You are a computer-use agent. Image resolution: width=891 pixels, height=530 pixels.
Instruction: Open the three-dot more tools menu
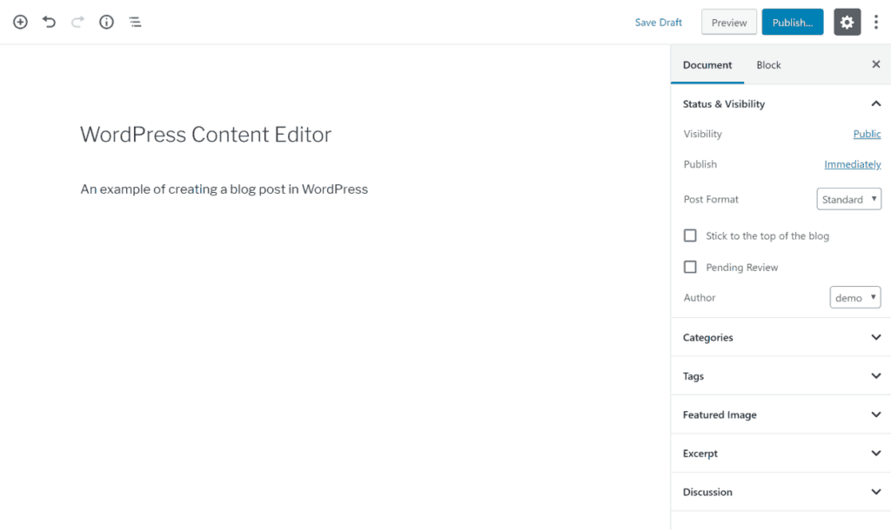coord(875,22)
